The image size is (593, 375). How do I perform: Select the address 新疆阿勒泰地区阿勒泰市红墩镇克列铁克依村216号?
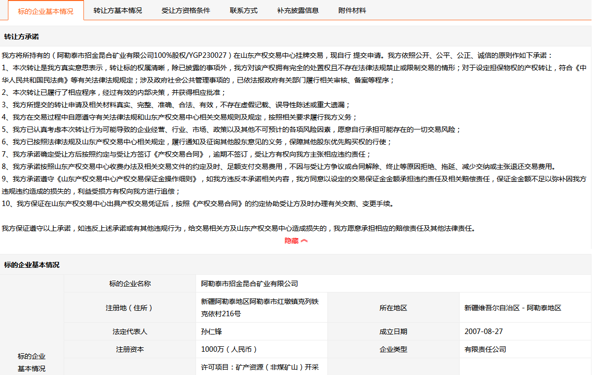[261, 307]
